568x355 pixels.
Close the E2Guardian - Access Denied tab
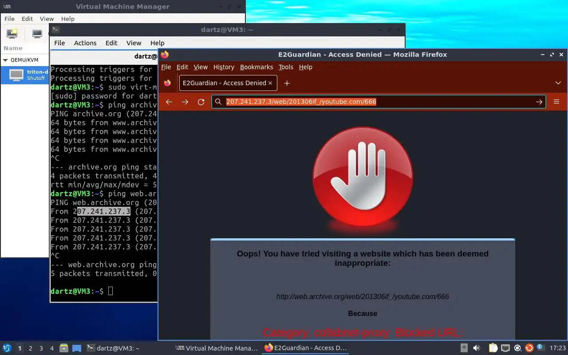pyautogui.click(x=270, y=83)
